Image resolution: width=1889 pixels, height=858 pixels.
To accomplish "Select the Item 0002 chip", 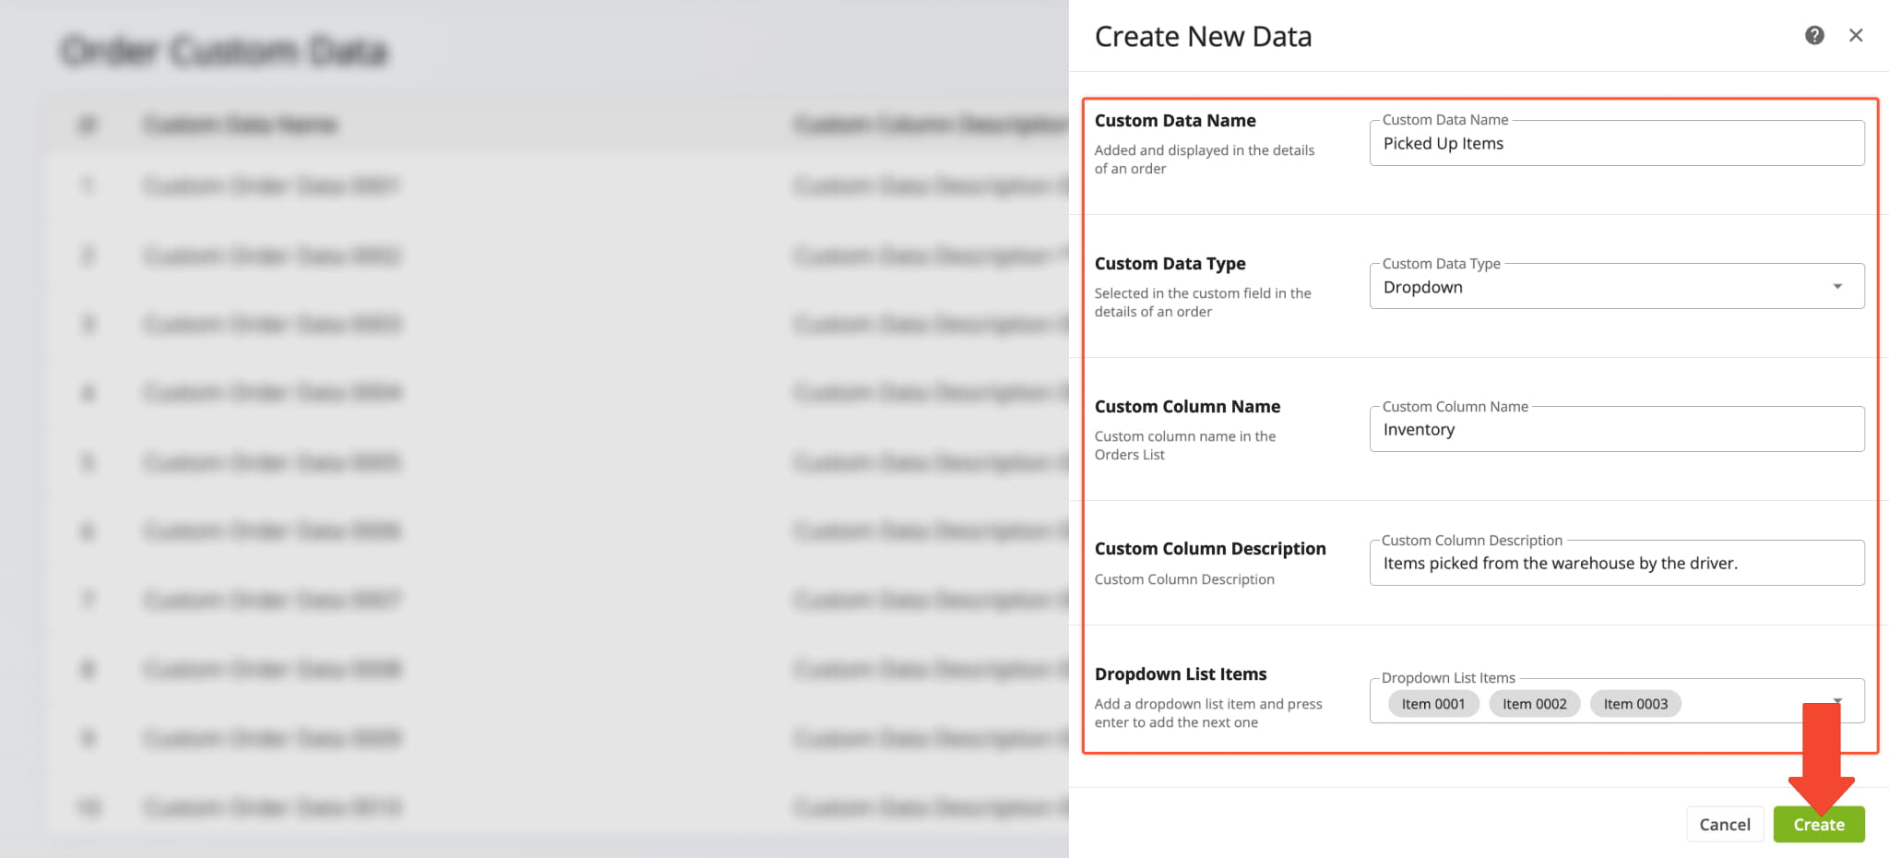I will (x=1534, y=704).
